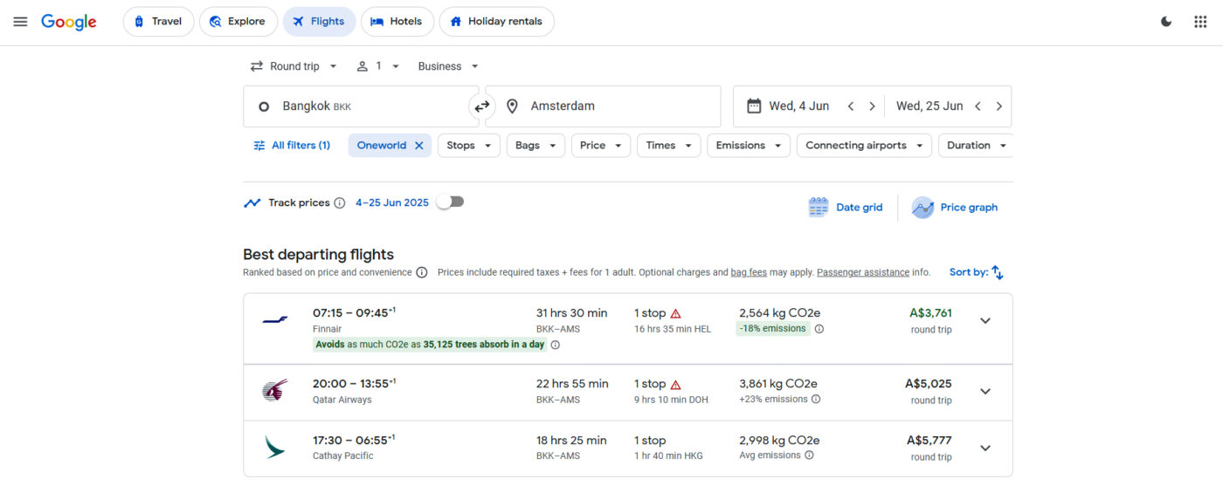Open info about ranking criteria

click(422, 272)
